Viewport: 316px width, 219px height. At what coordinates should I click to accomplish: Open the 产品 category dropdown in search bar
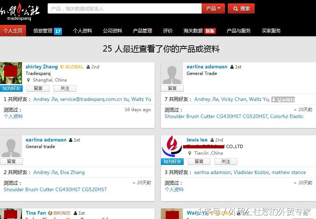[x=213, y=8]
